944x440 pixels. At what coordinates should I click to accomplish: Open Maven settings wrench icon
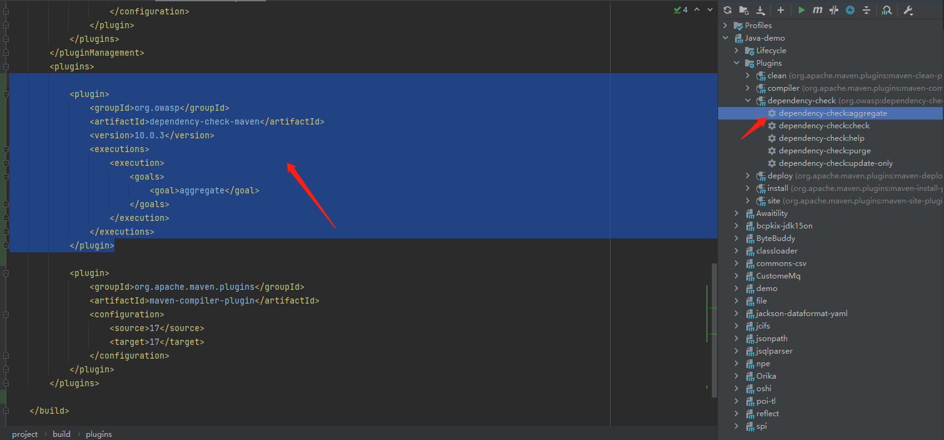click(908, 10)
